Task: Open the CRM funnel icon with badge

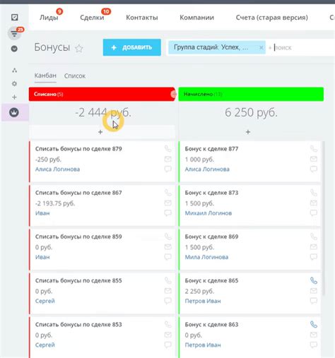Action: [x=15, y=33]
